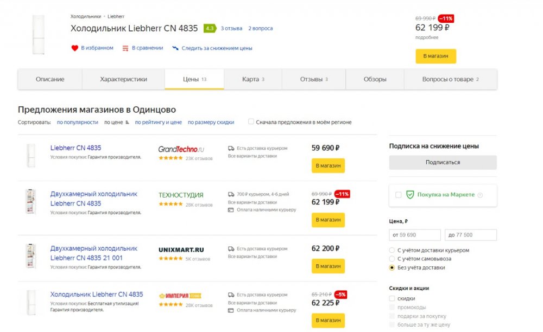The width and height of the screenshot is (543, 332).
Task: Click the compare list icon
Action: point(125,48)
